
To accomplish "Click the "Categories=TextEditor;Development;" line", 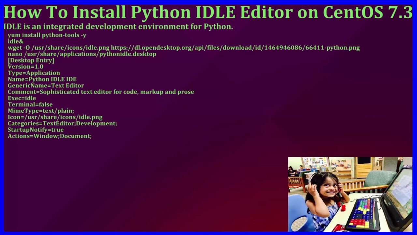I will 62,123.
